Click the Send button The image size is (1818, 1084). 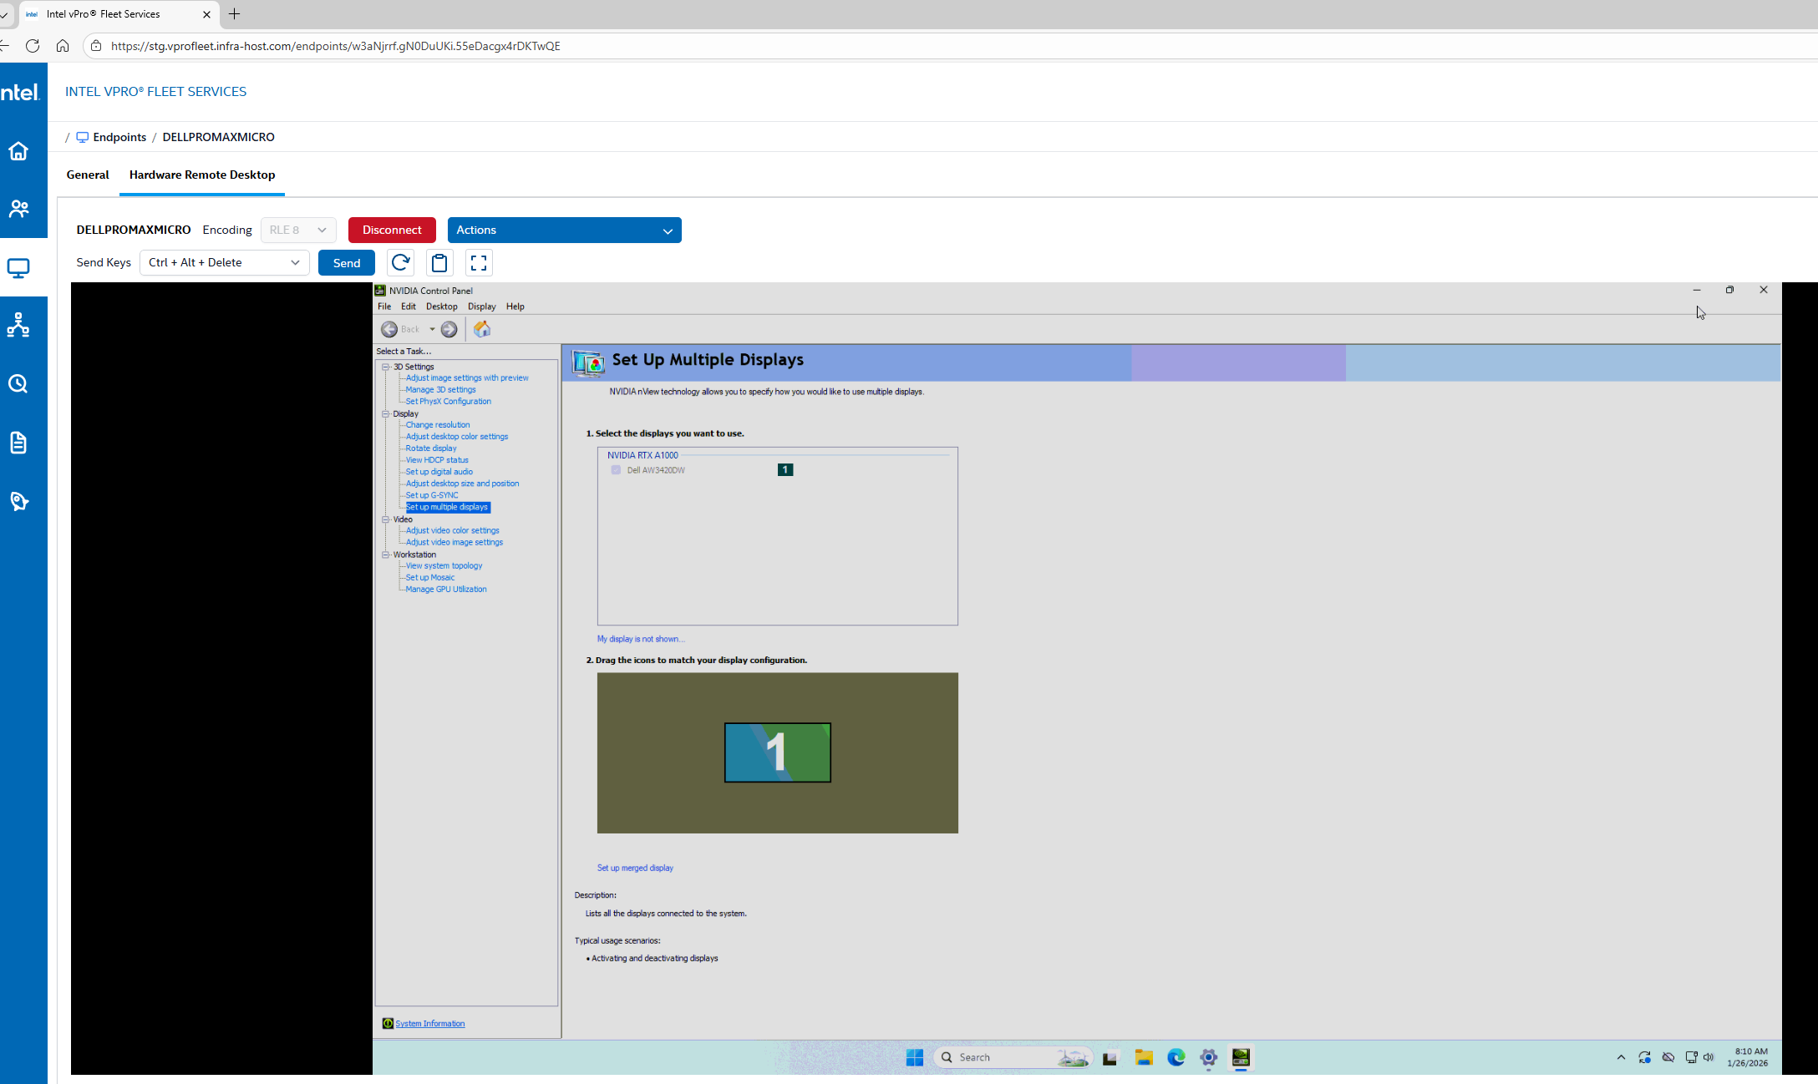347,262
